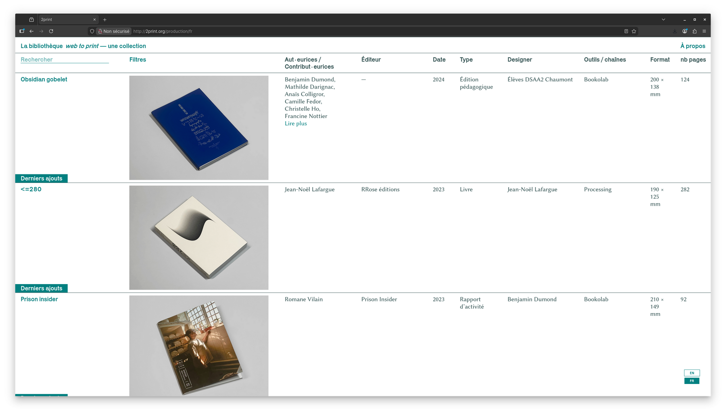Sort by Aut·eurices / Contribut·eurices column
Viewport: 726px width, 413px height.
pos(309,63)
